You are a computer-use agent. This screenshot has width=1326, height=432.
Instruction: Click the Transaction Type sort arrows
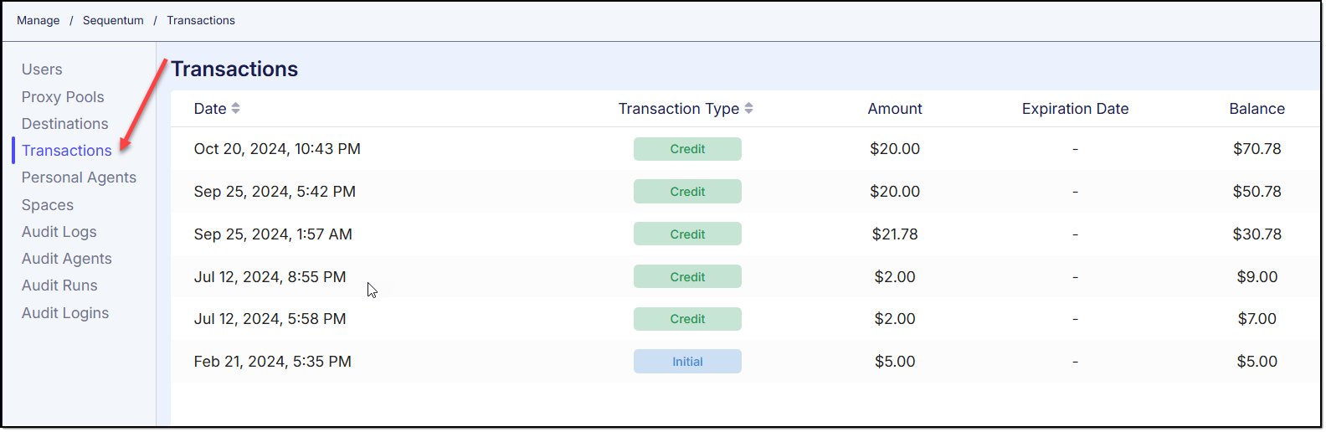[x=748, y=109]
